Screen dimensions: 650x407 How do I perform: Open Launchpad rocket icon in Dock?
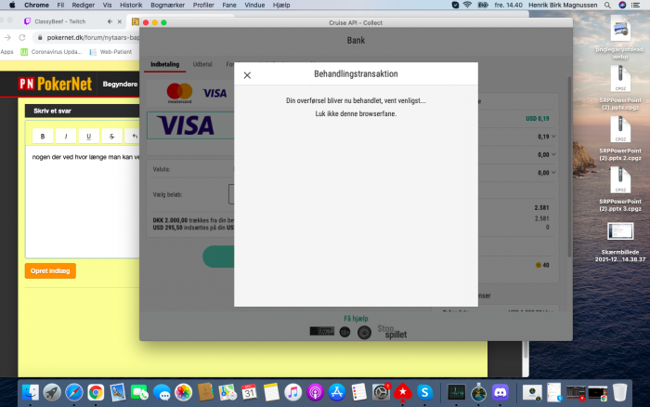tap(52, 392)
